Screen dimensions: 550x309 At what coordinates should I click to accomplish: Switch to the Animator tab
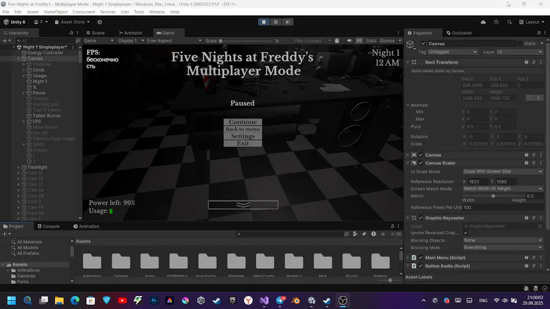(131, 32)
